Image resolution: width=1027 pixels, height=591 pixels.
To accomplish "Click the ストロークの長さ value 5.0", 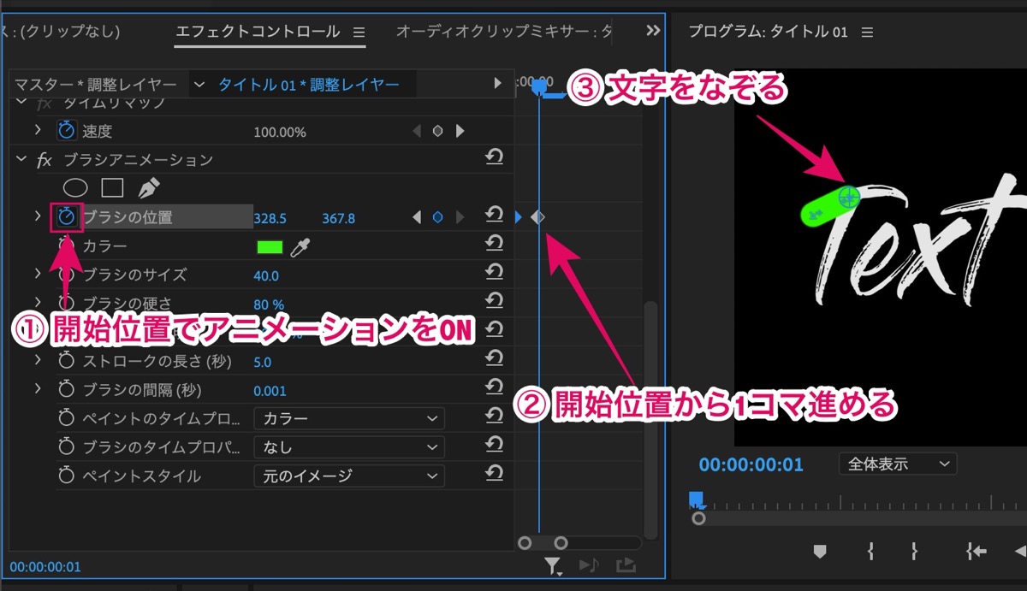I will [263, 362].
